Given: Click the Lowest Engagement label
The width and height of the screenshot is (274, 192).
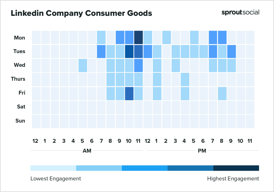Looking at the screenshot, I should click(55, 178).
